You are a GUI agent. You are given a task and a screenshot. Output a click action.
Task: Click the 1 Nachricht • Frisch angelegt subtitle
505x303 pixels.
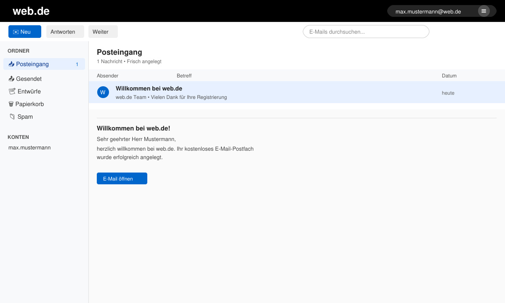(129, 61)
